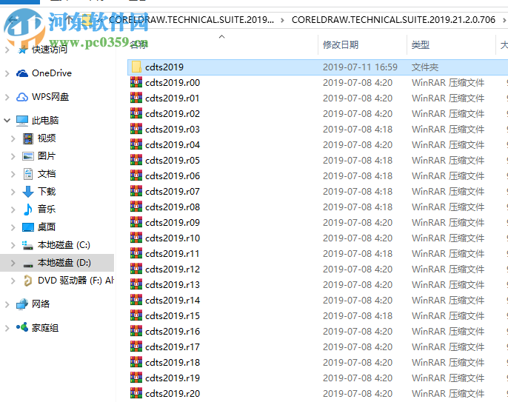
Task: Click the 家庭组 homegroup icon
Action: (22, 327)
